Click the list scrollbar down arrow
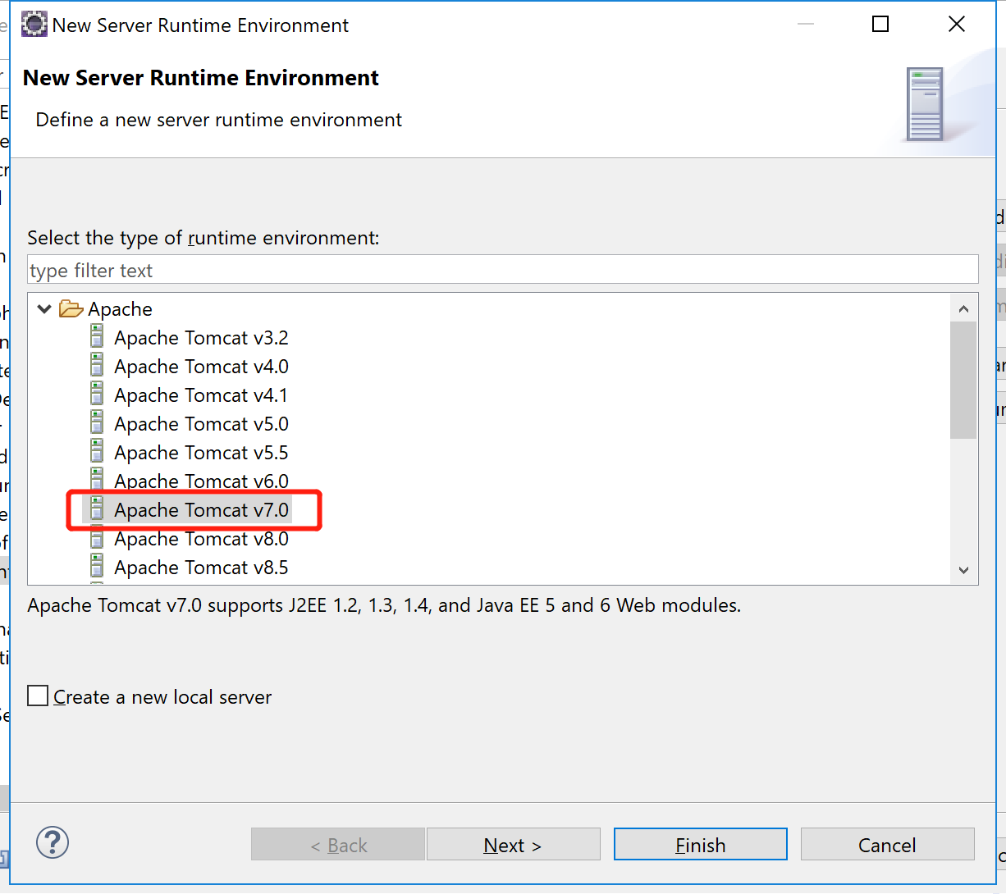 pos(963,570)
